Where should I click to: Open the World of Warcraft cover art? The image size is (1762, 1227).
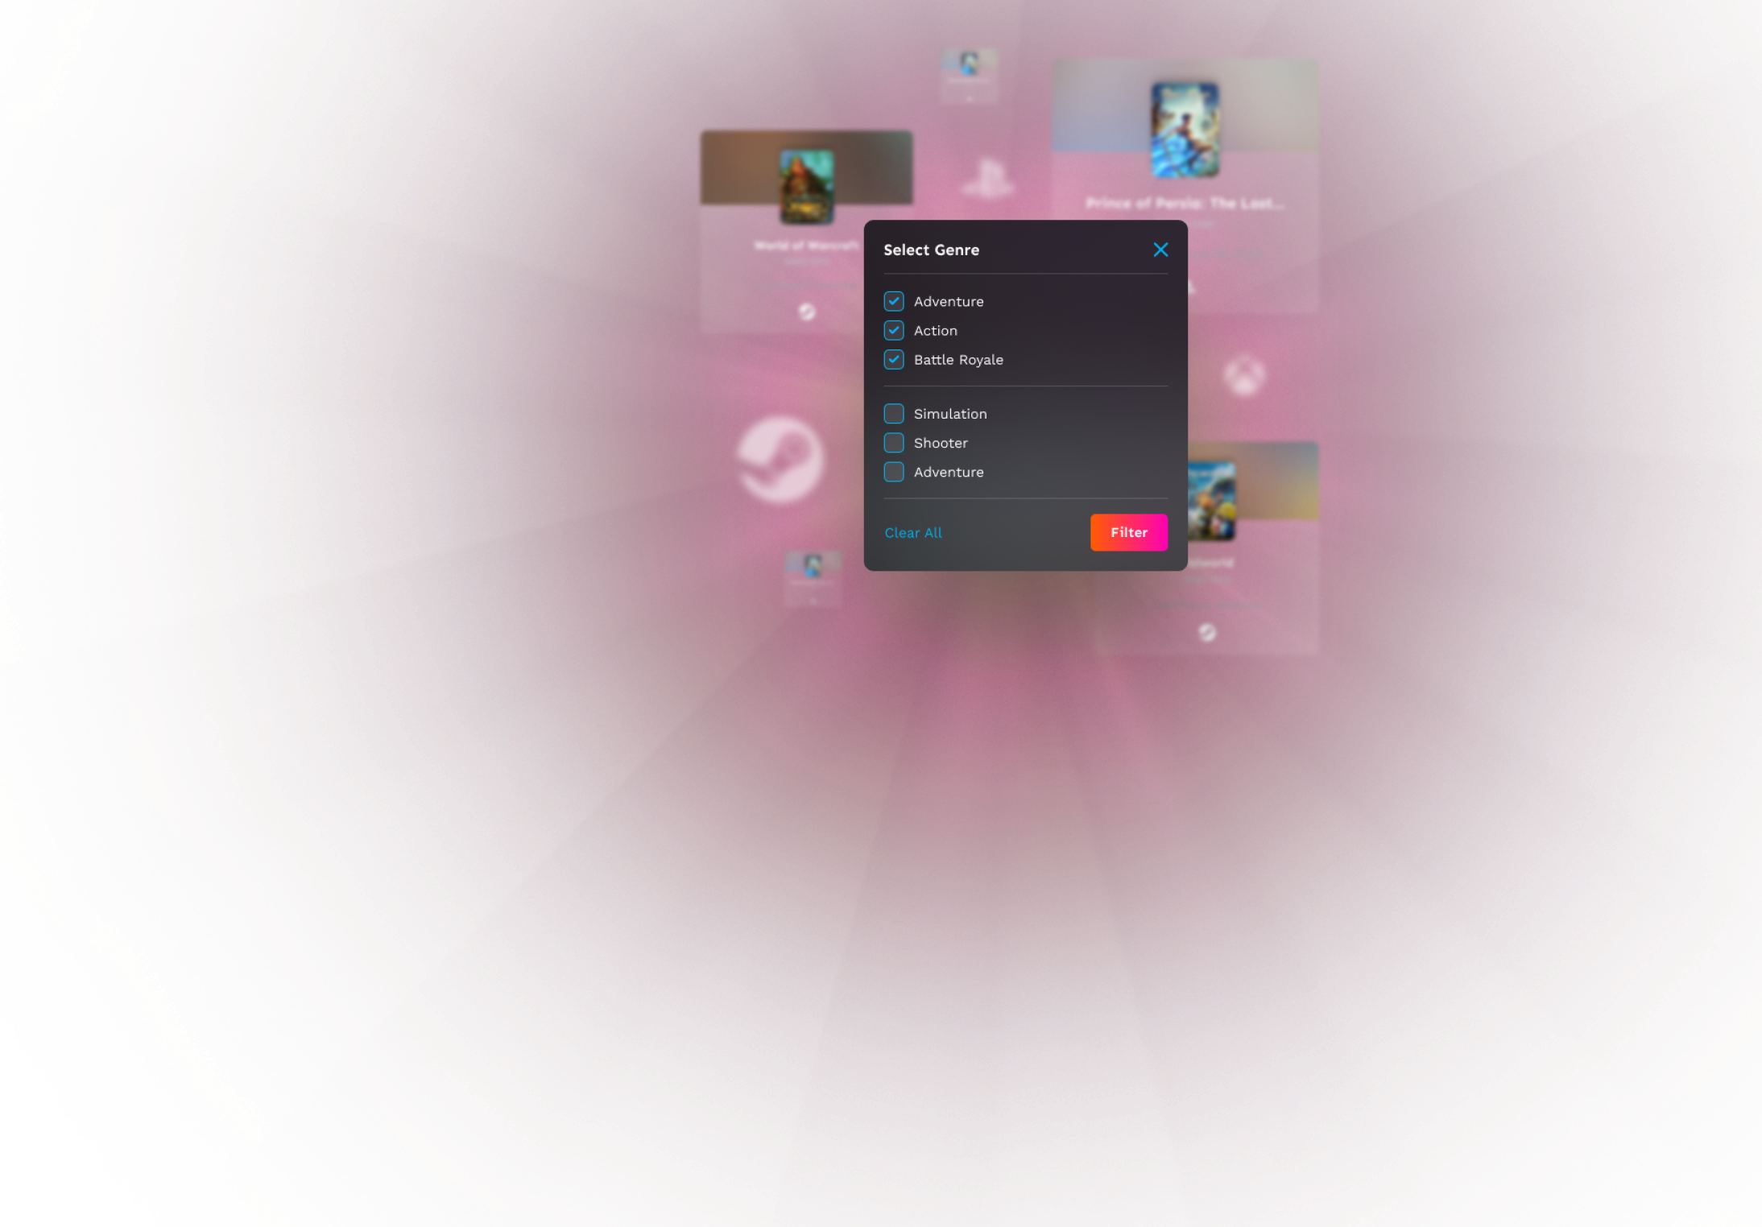[806, 187]
